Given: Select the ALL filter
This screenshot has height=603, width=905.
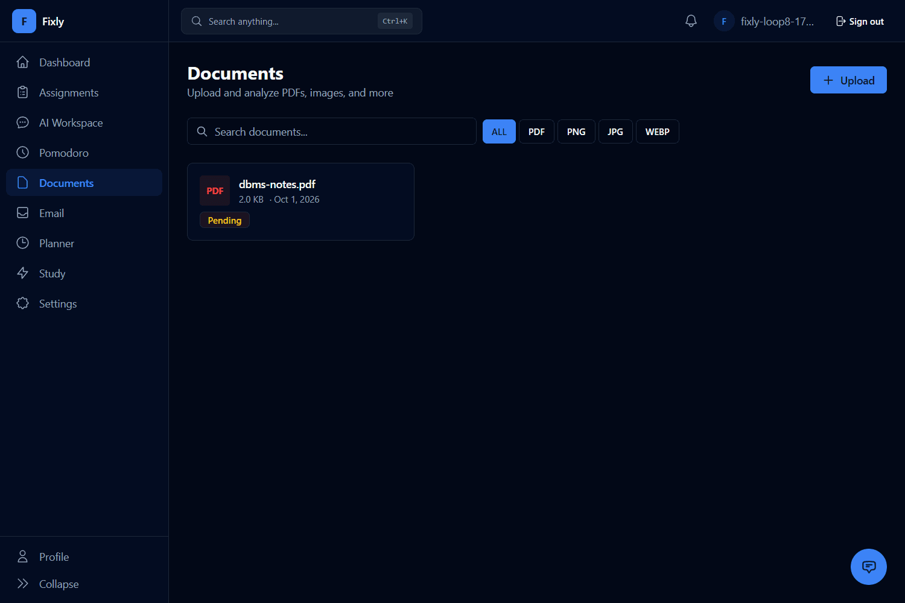Looking at the screenshot, I should [x=499, y=131].
